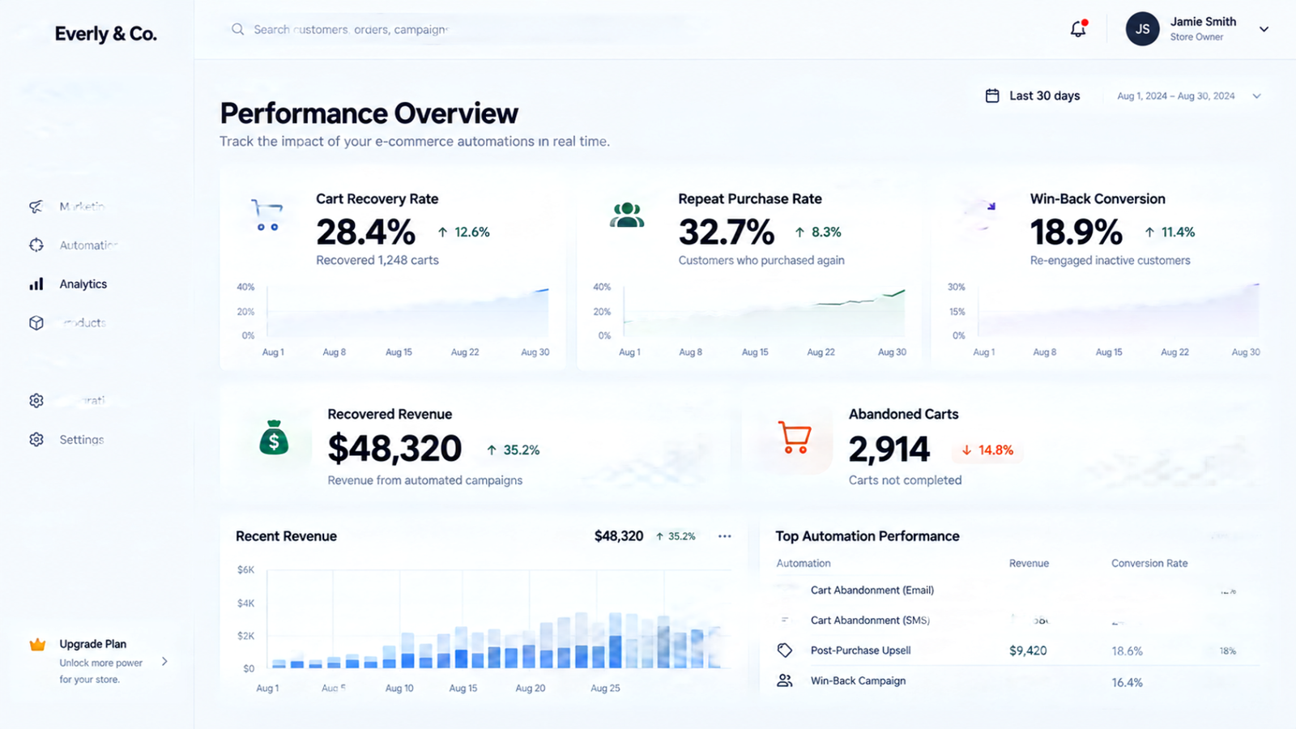
Task: Click the Automations target icon
Action: click(x=36, y=245)
